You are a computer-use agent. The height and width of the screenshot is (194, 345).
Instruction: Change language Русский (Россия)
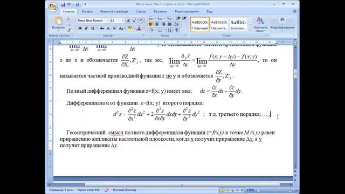[x=125, y=190]
